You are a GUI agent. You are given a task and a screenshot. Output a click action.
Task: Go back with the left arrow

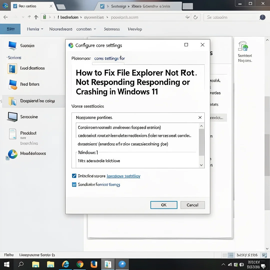(x=5, y=17)
